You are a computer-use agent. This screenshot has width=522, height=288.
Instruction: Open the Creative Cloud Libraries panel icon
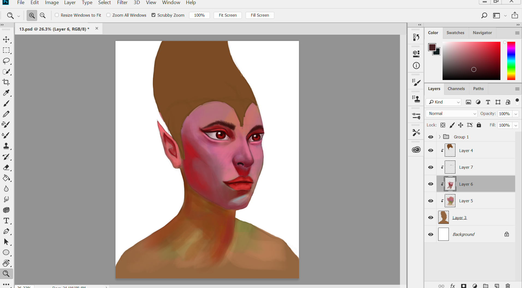[416, 150]
